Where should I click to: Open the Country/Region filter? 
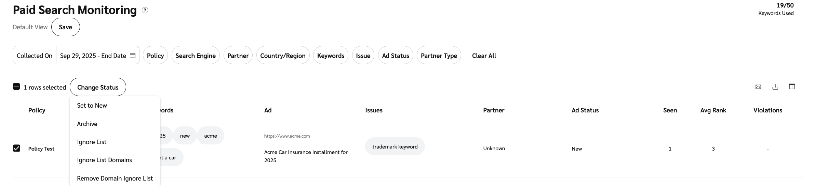tap(283, 56)
